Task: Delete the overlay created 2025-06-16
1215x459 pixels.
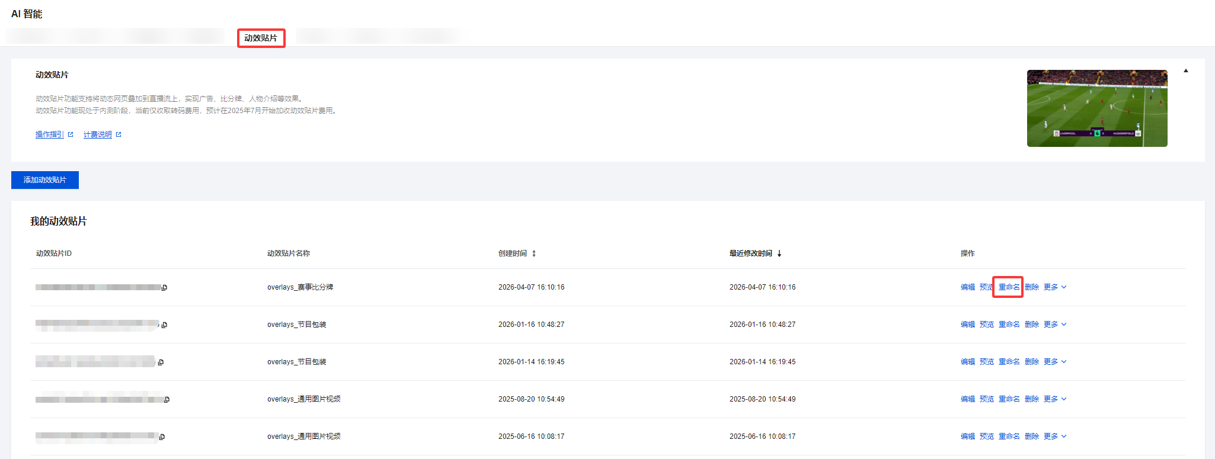Action: (1032, 436)
